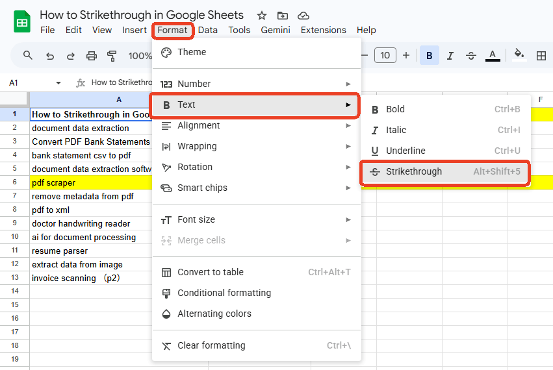Select cell 'resume parser'

pos(91,251)
